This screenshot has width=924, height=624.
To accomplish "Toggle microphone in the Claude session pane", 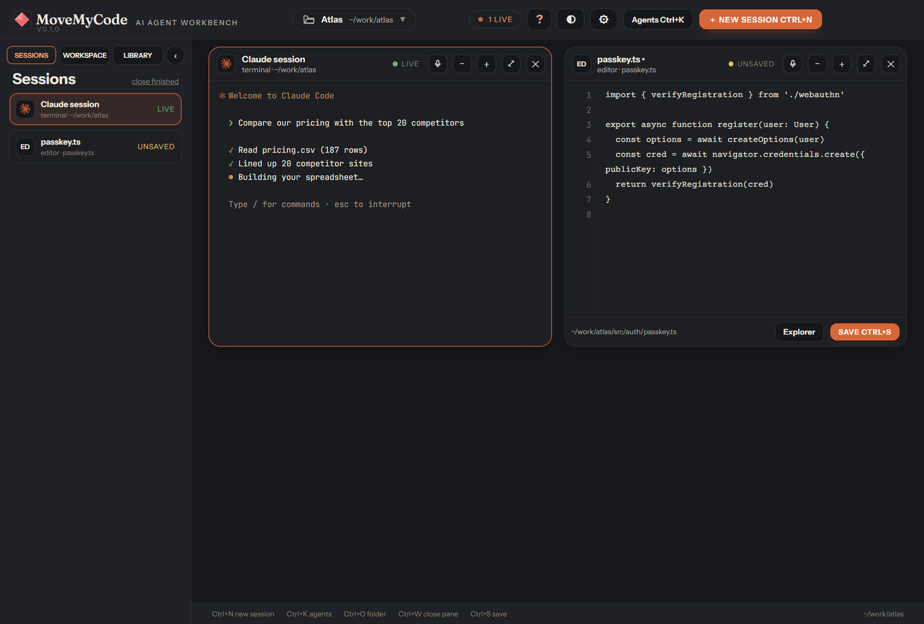I will 438,64.
